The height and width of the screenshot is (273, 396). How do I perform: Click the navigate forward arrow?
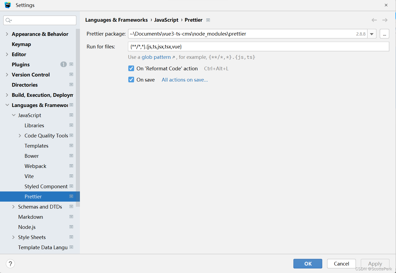click(x=385, y=20)
